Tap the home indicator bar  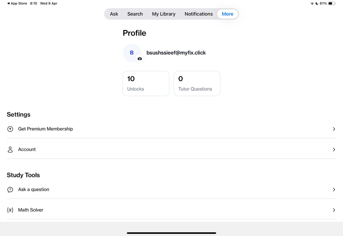[x=171, y=233]
